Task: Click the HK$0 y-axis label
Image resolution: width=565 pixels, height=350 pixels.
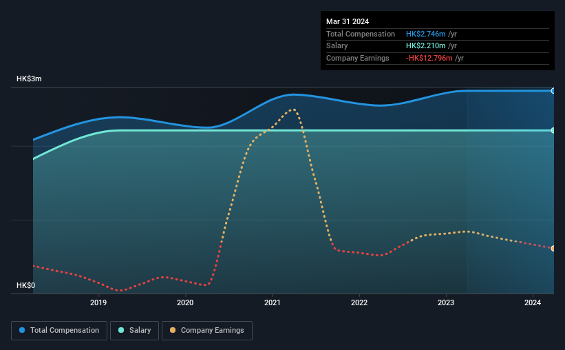Action: click(25, 285)
